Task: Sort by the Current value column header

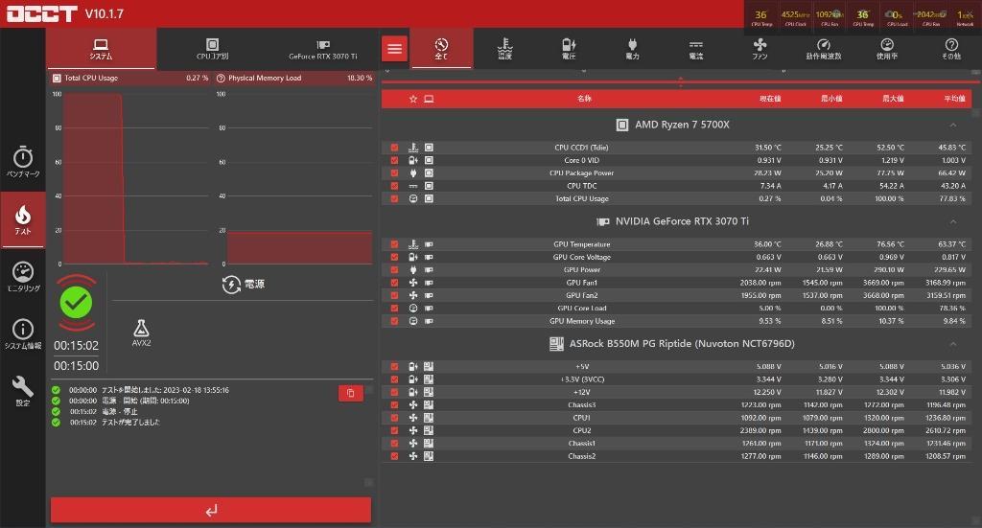Action: 770,99
